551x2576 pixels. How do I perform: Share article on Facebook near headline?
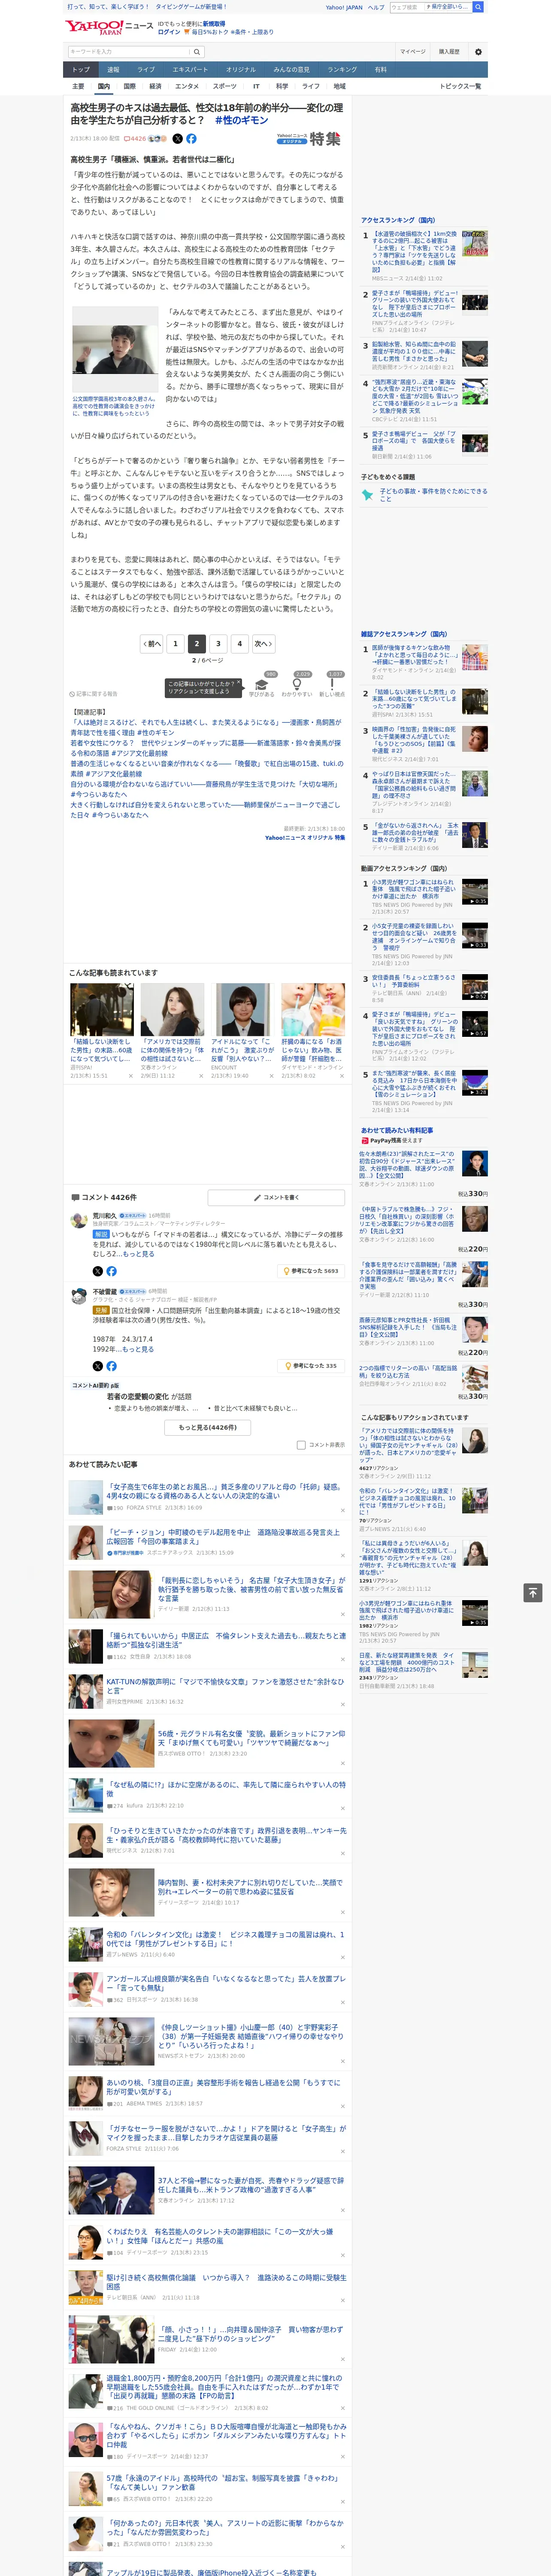(191, 139)
